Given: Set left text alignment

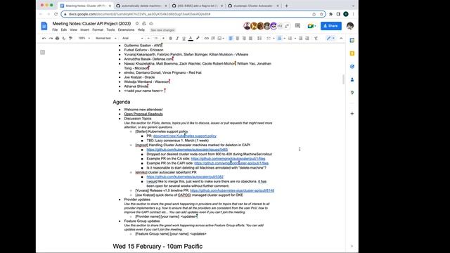Looking at the screenshot, I should pos(231,38).
